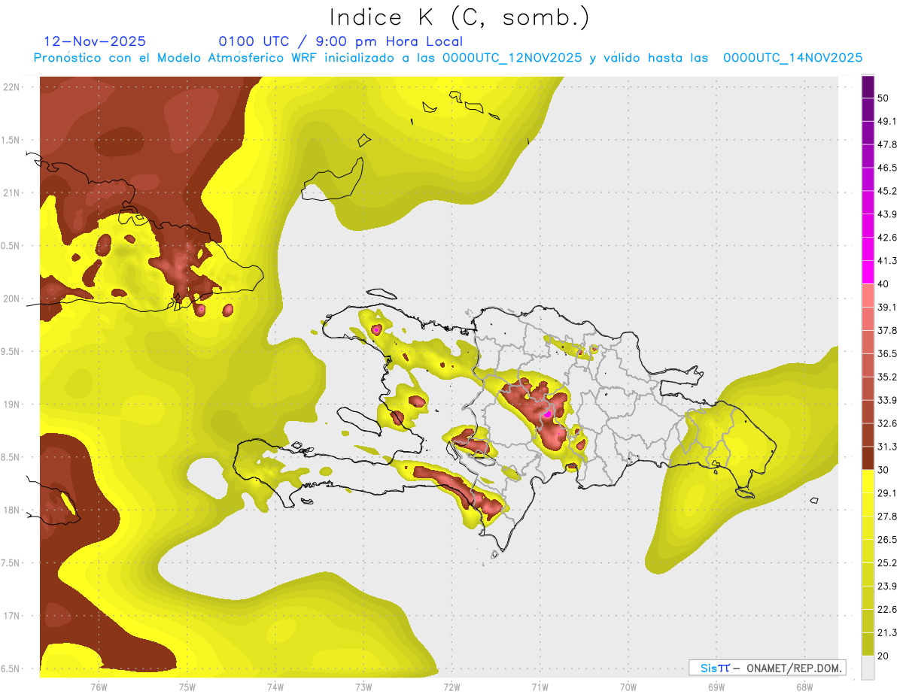Click the colorbar value '21.3'
Image resolution: width=903 pixels, height=697 pixels.
point(887,633)
